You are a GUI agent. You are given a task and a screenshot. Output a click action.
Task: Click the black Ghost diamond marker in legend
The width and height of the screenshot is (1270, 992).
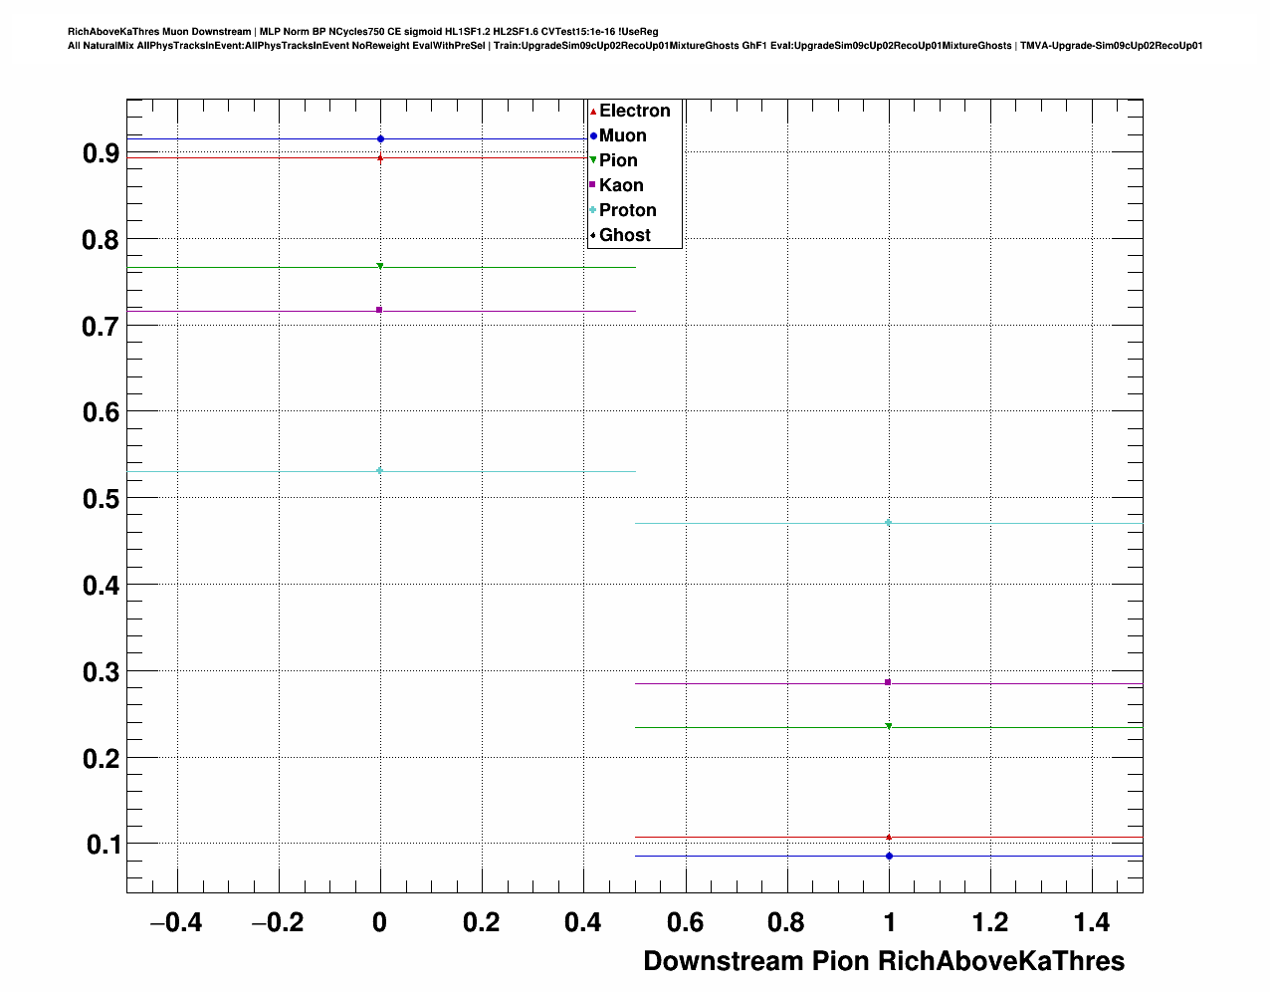coord(593,235)
